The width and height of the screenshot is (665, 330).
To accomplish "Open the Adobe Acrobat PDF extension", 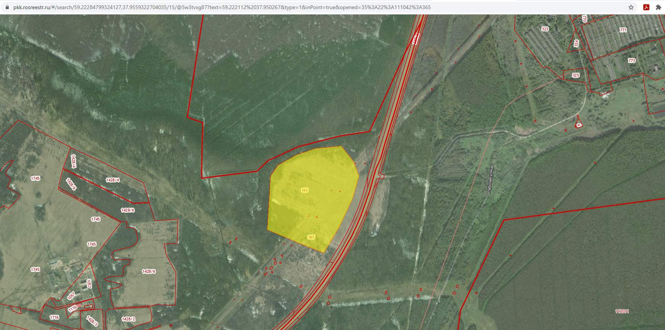I will 646,7.
